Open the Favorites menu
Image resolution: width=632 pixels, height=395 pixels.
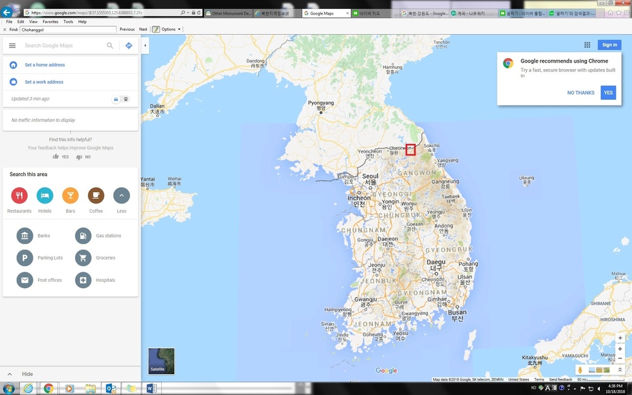(x=50, y=21)
